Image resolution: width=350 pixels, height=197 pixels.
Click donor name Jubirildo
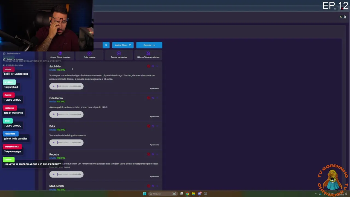pyautogui.click(x=55, y=66)
